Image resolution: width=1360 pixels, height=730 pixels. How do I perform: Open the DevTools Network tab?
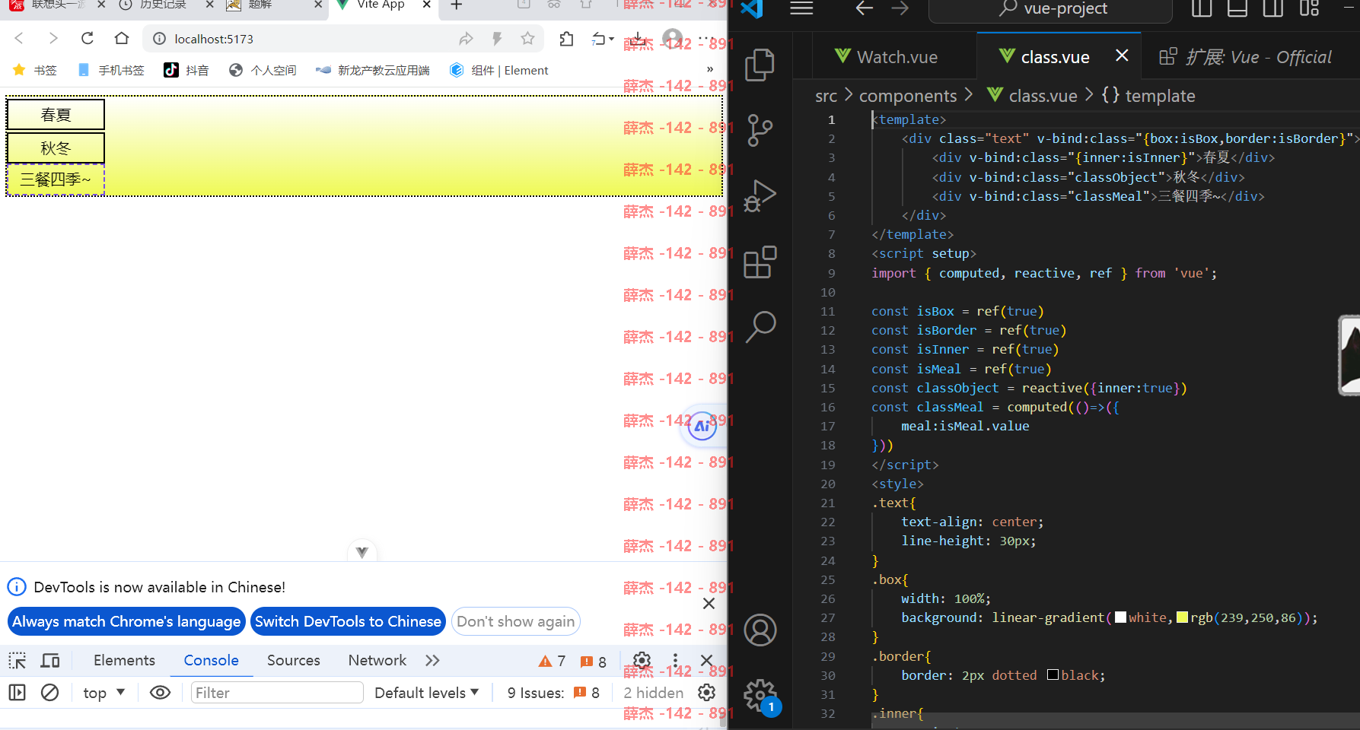click(377, 660)
